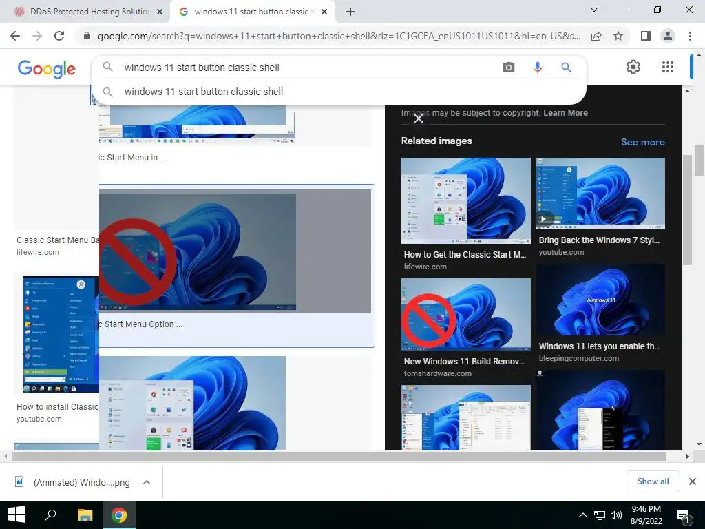Image resolution: width=705 pixels, height=529 pixels.
Task: Search by image camera icon
Action: (509, 68)
